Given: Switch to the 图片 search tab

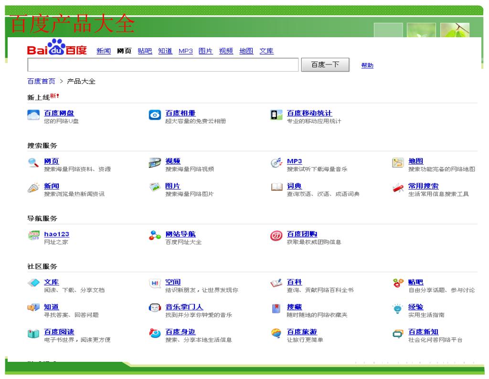Looking at the screenshot, I should click(205, 51).
